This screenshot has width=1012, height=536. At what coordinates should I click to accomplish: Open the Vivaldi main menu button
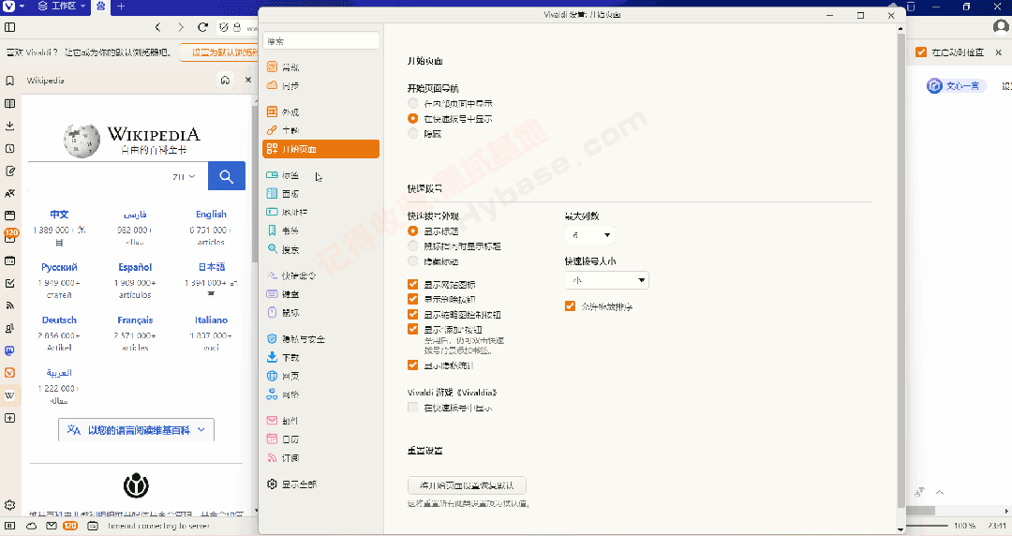click(x=14, y=7)
